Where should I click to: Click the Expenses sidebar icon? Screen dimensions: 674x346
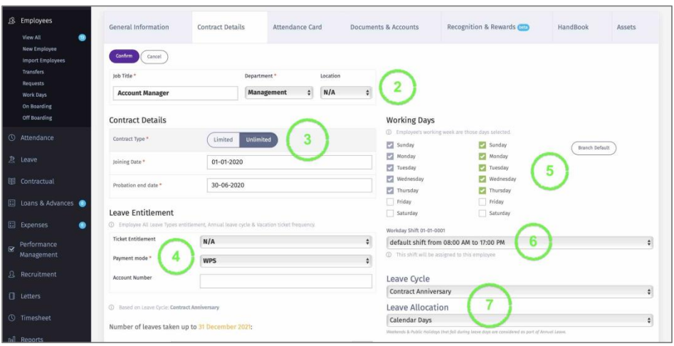click(12, 226)
